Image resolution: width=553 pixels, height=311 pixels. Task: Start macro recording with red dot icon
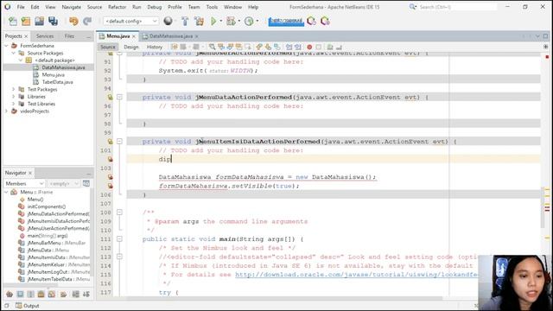tap(309, 47)
